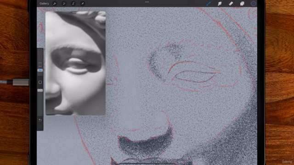Open the Actions wrench menu

pos(55,4)
